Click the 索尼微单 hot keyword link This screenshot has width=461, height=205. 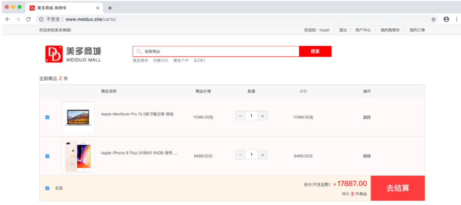pyautogui.click(x=141, y=61)
